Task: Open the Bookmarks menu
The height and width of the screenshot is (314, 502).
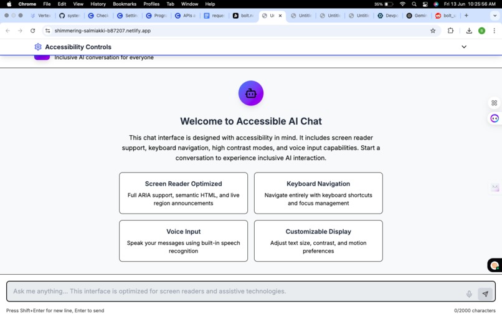Action: tap(125, 4)
